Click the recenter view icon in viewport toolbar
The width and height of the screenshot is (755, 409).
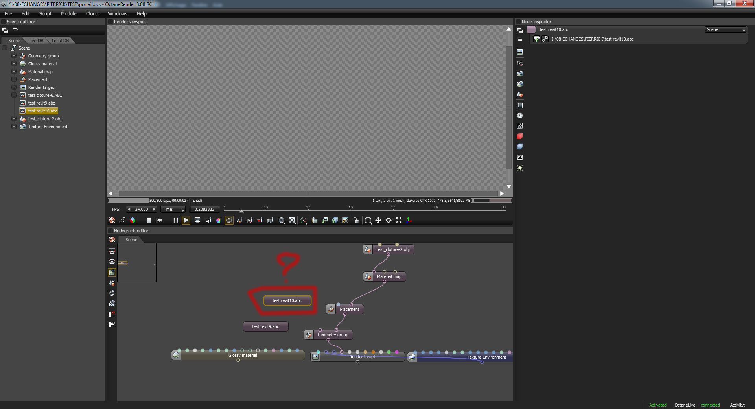[x=112, y=220]
